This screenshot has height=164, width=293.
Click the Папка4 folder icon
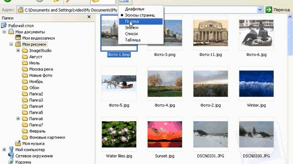[25, 106]
